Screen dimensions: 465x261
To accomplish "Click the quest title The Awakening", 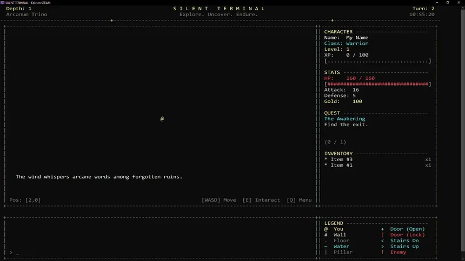I will 344,119.
